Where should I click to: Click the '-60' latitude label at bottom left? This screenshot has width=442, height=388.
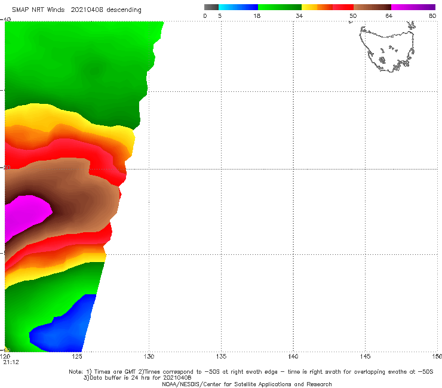coord(5,350)
